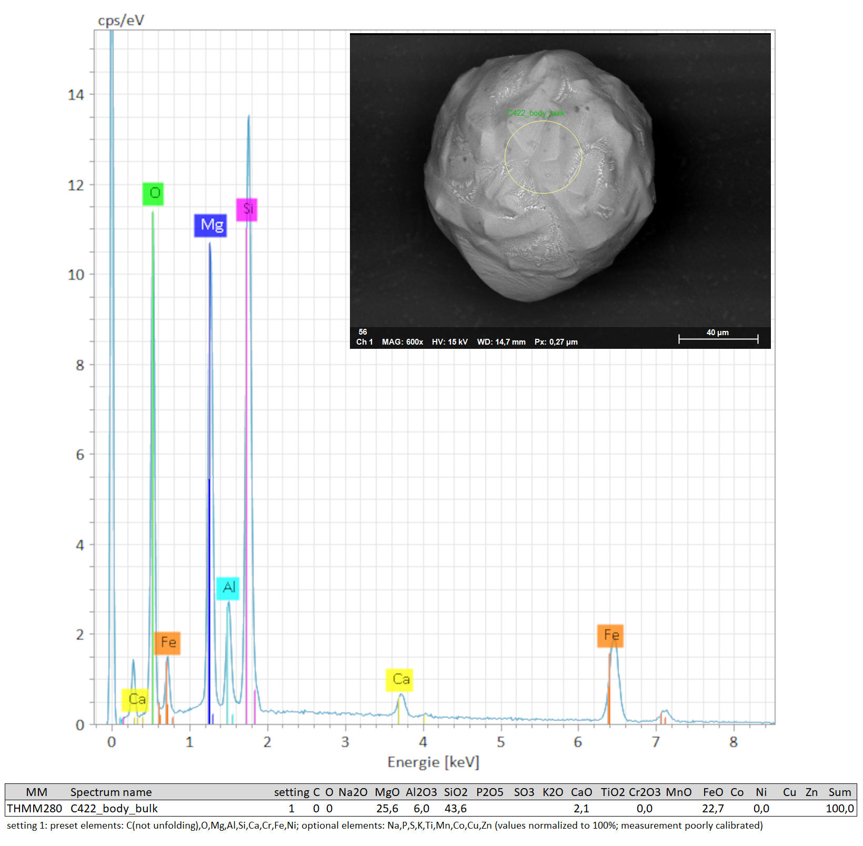The image size is (863, 846).
Task: Click the SiO2 column header
Action: click(455, 792)
